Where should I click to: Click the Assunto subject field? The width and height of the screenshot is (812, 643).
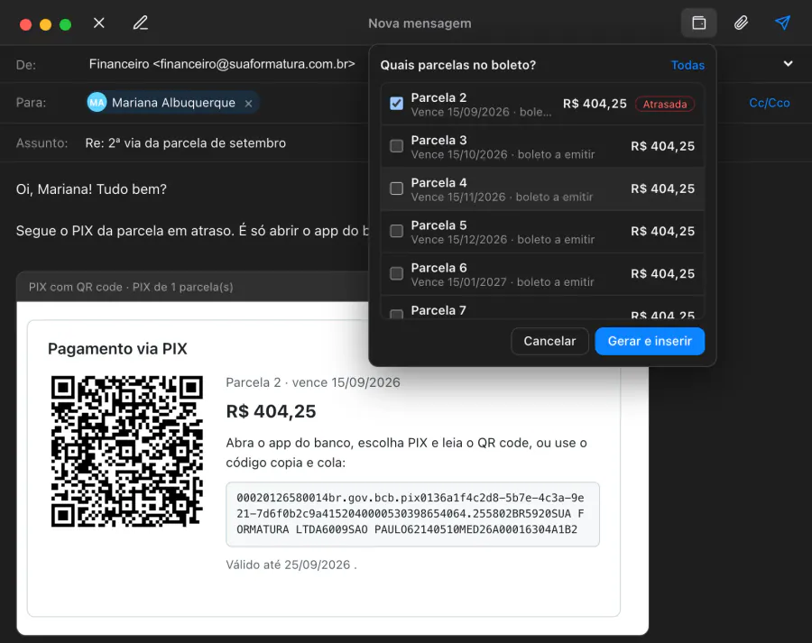(185, 142)
